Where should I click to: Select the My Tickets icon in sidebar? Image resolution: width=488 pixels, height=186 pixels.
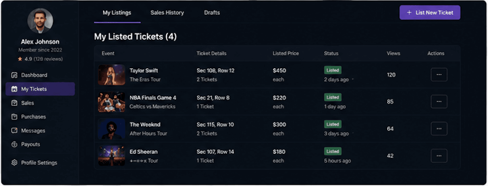(14, 89)
